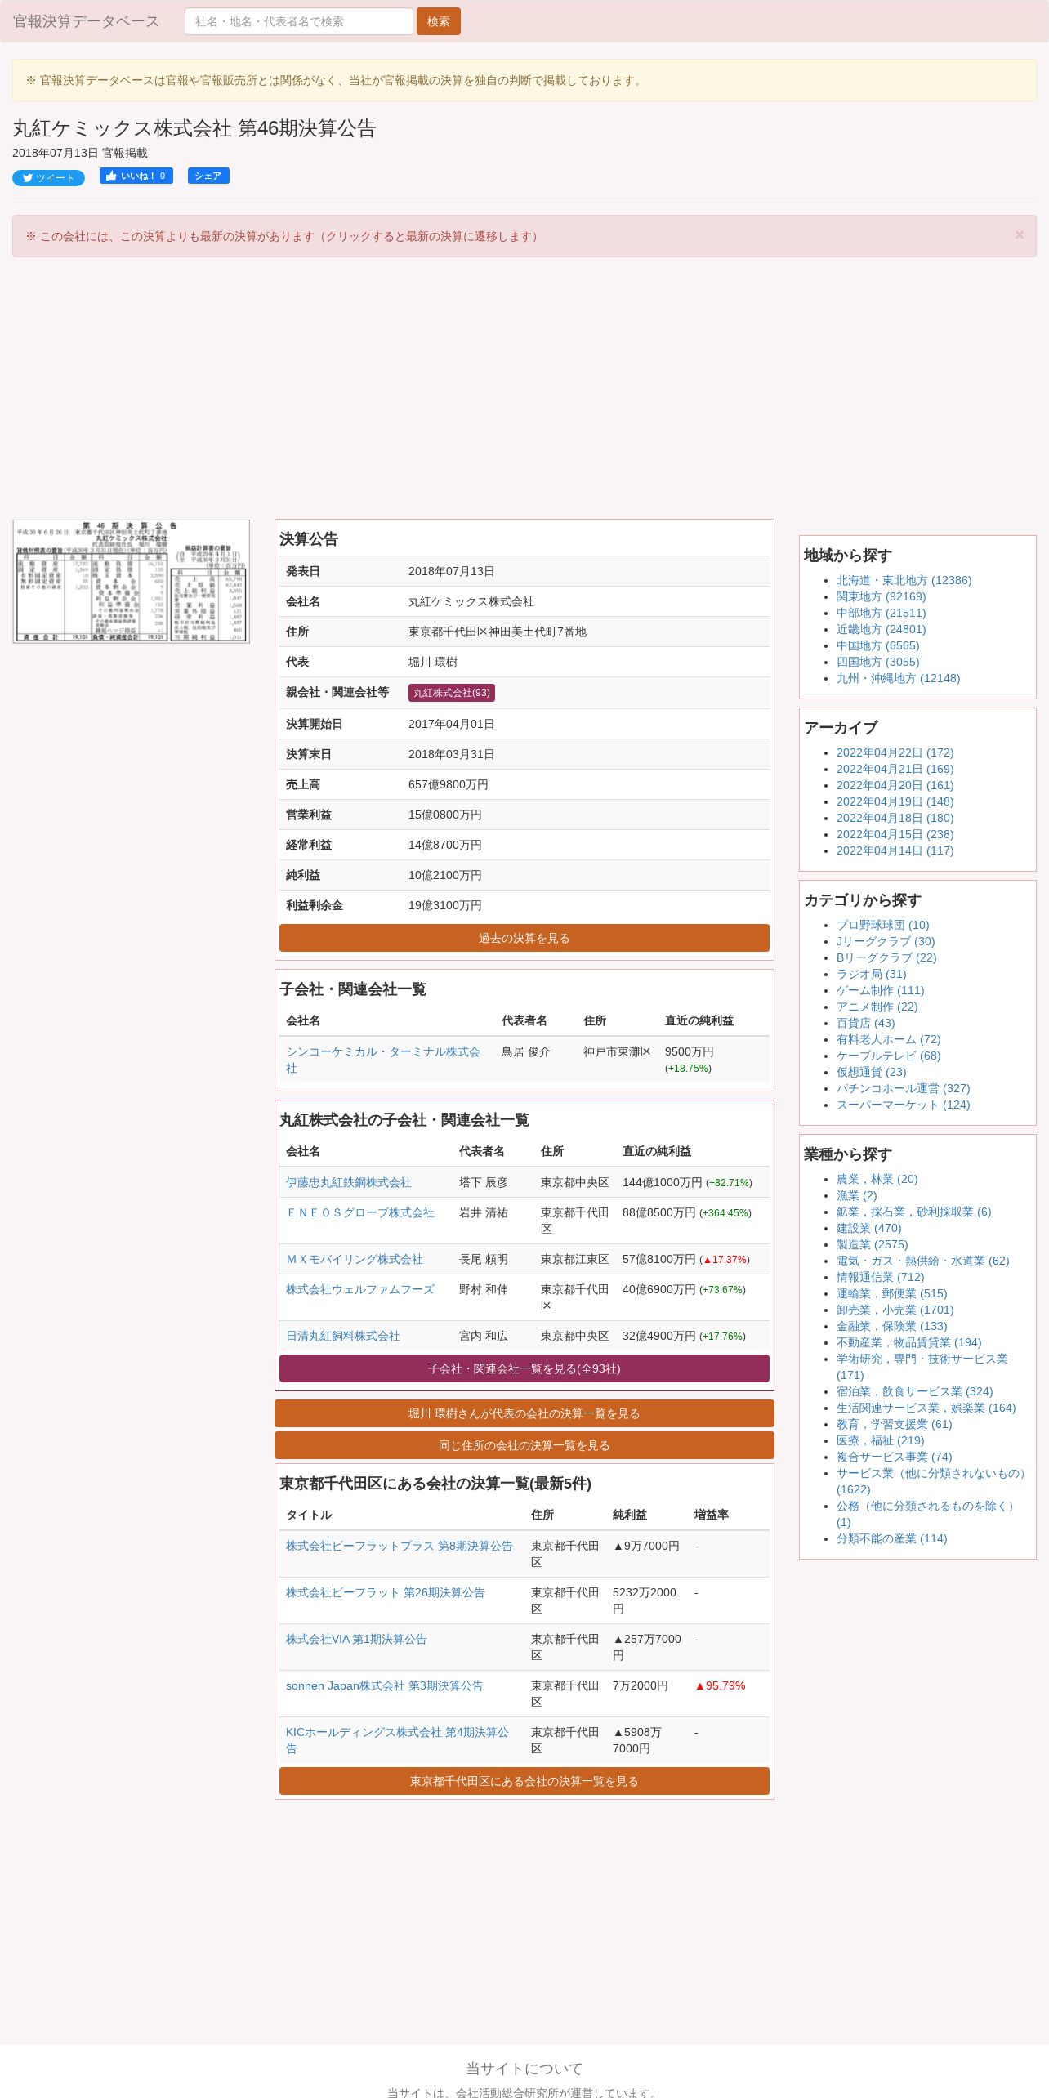Click 東京都千代田区にある会社の決算一覧を見る button

(x=524, y=1781)
